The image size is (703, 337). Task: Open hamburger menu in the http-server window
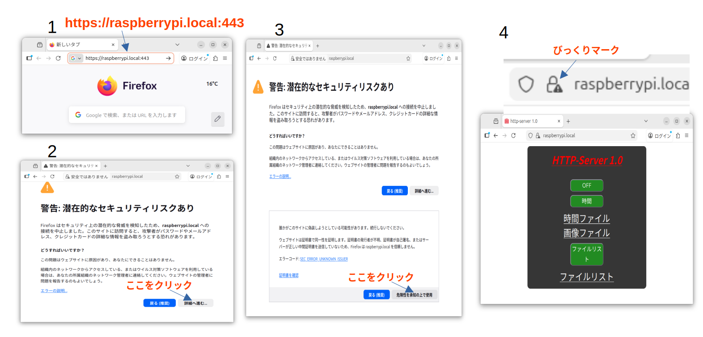coord(686,135)
